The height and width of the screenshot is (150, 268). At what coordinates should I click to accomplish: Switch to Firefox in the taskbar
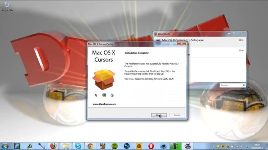click(53, 146)
